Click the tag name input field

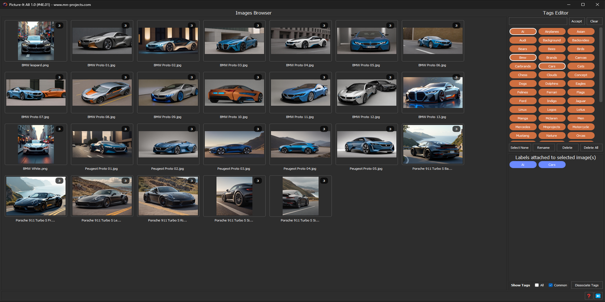(538, 21)
